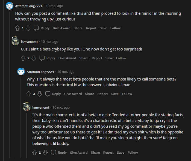Upvote AttemptLong7224's first comment
This screenshot has width=191, height=161.
pyautogui.click(x=17, y=28)
